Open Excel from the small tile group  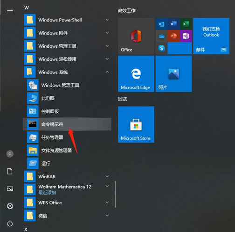pos(186,24)
